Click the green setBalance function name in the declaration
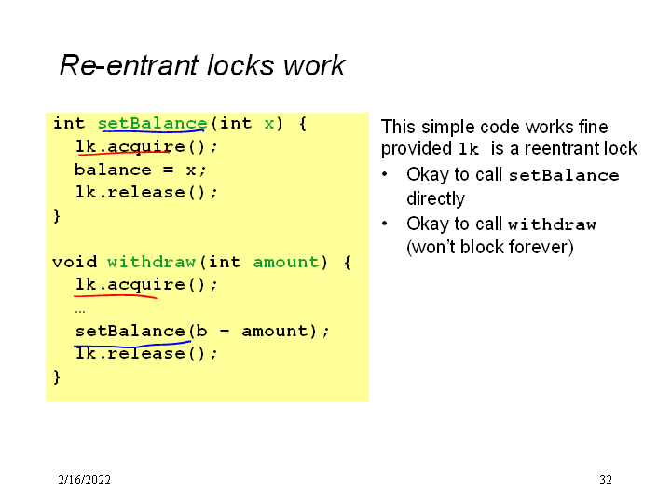 click(x=152, y=123)
